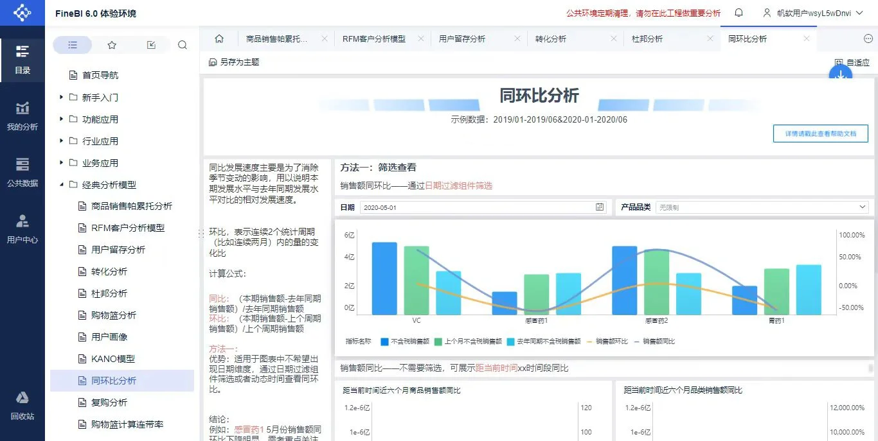The width and height of the screenshot is (878, 441).
Task: Click the 另存为主题 option
Action: pyautogui.click(x=235, y=62)
